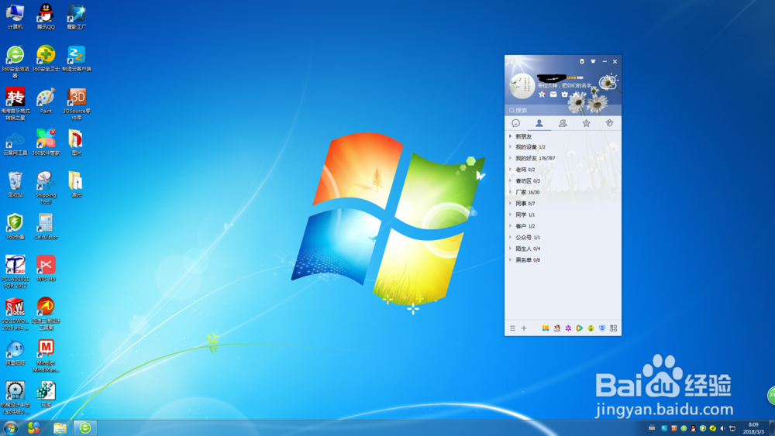This screenshot has width=775, height=436.
Task: Select the WPS H5 desktop shortcut
Action: click(46, 269)
